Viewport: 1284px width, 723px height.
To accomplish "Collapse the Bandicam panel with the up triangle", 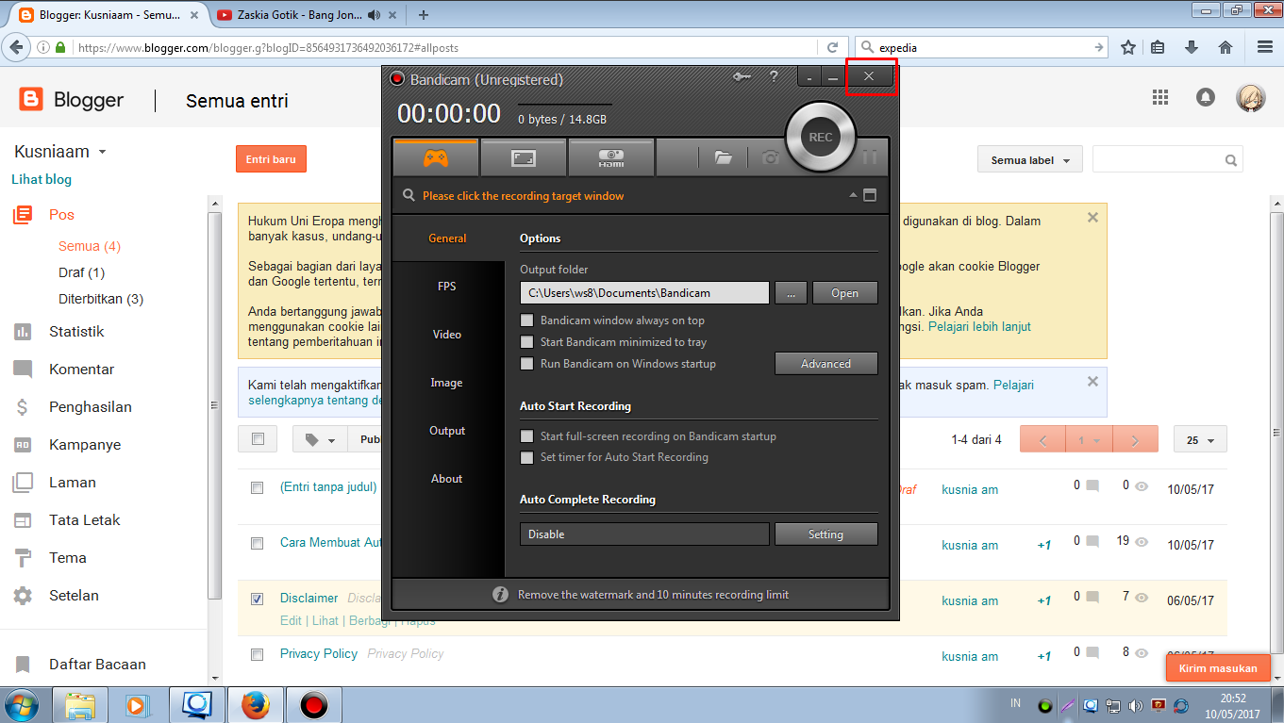I will click(x=853, y=195).
